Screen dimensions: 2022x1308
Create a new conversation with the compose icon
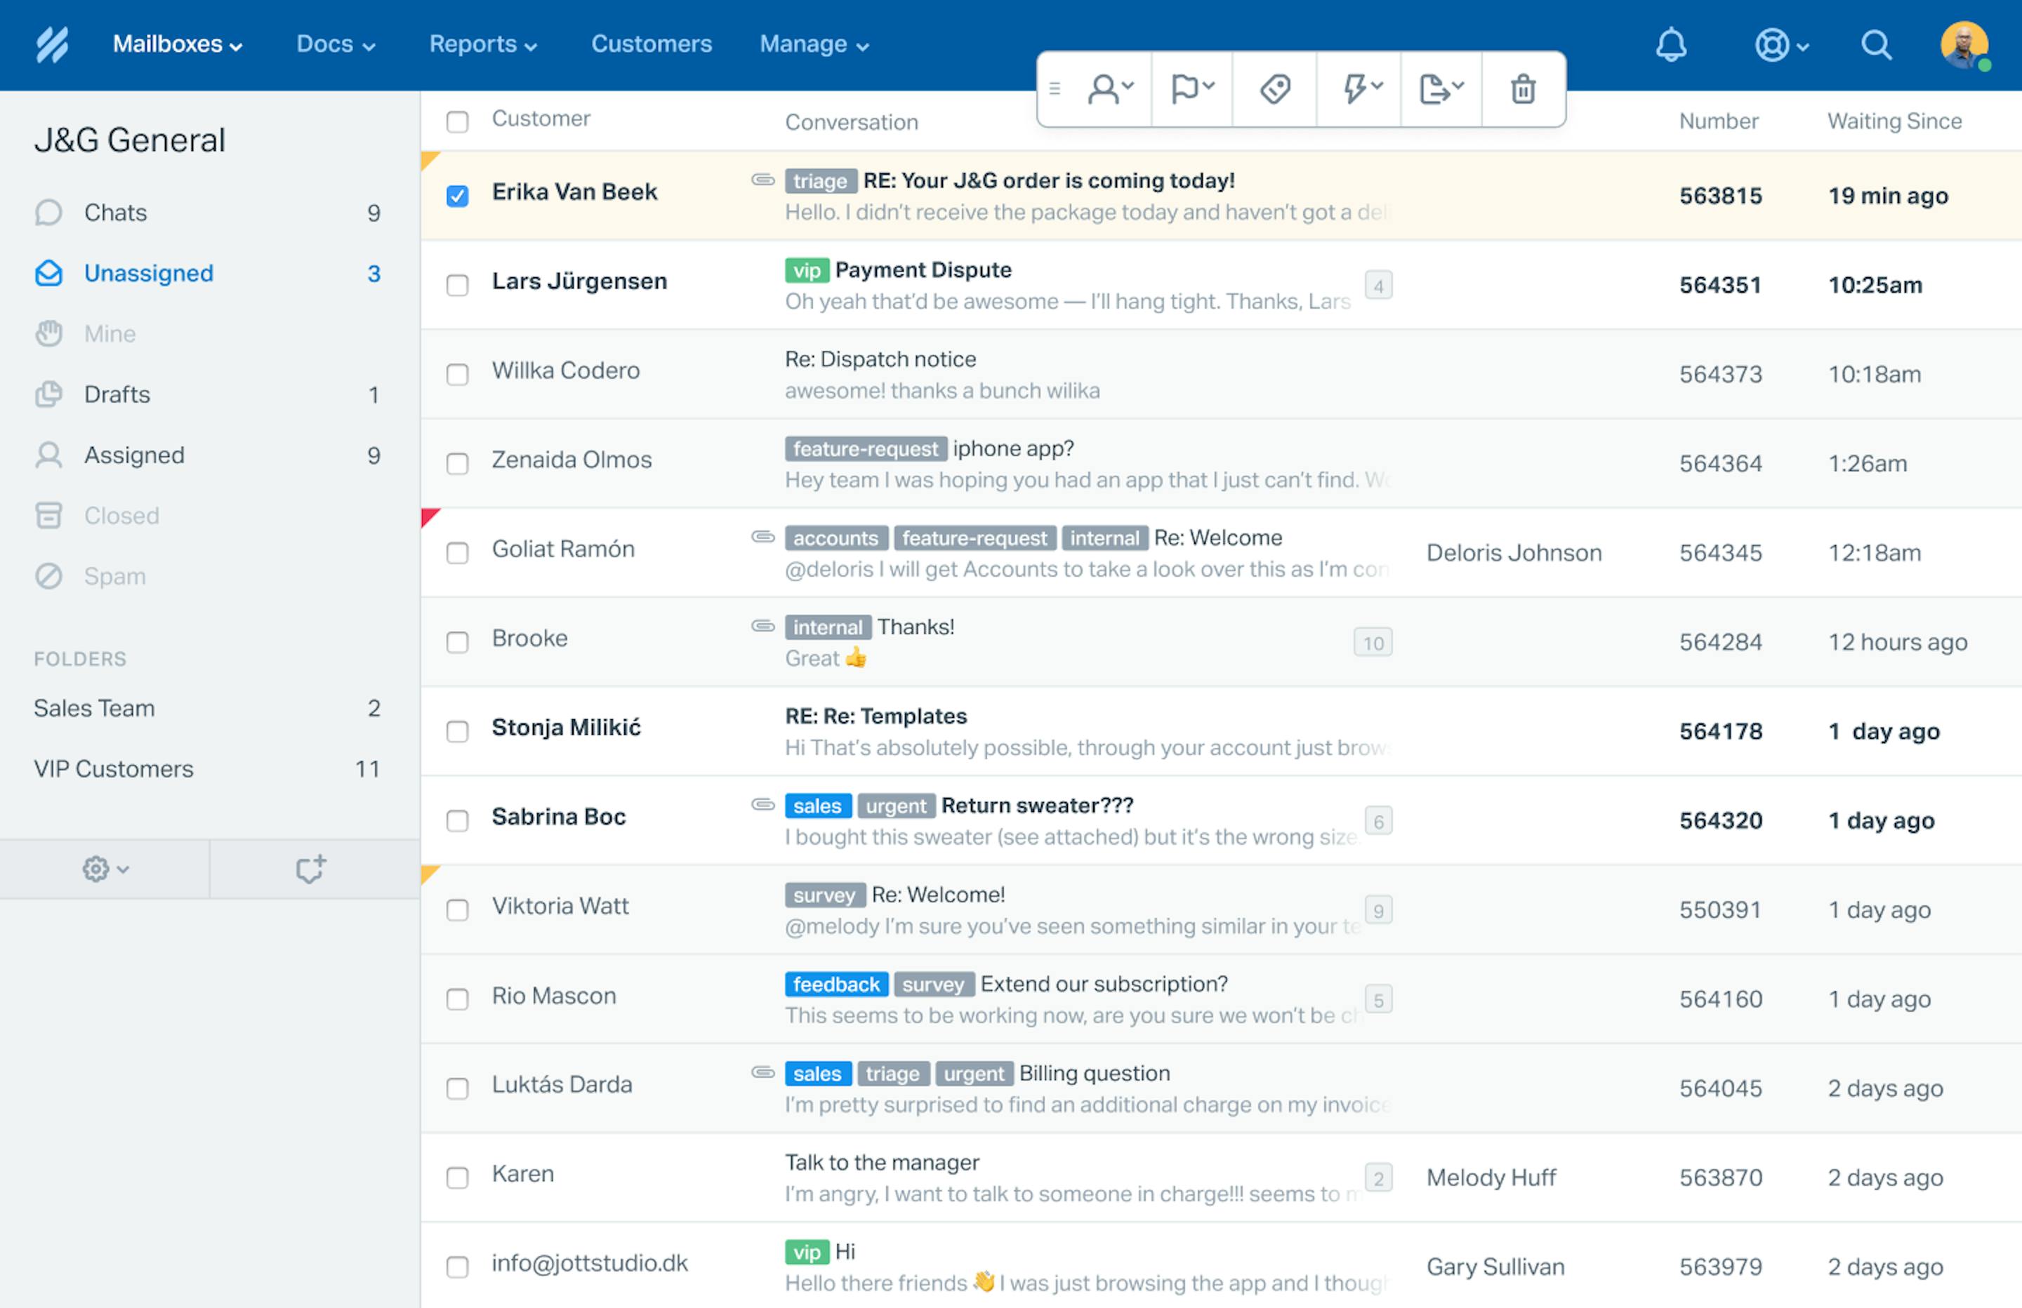[x=311, y=868]
